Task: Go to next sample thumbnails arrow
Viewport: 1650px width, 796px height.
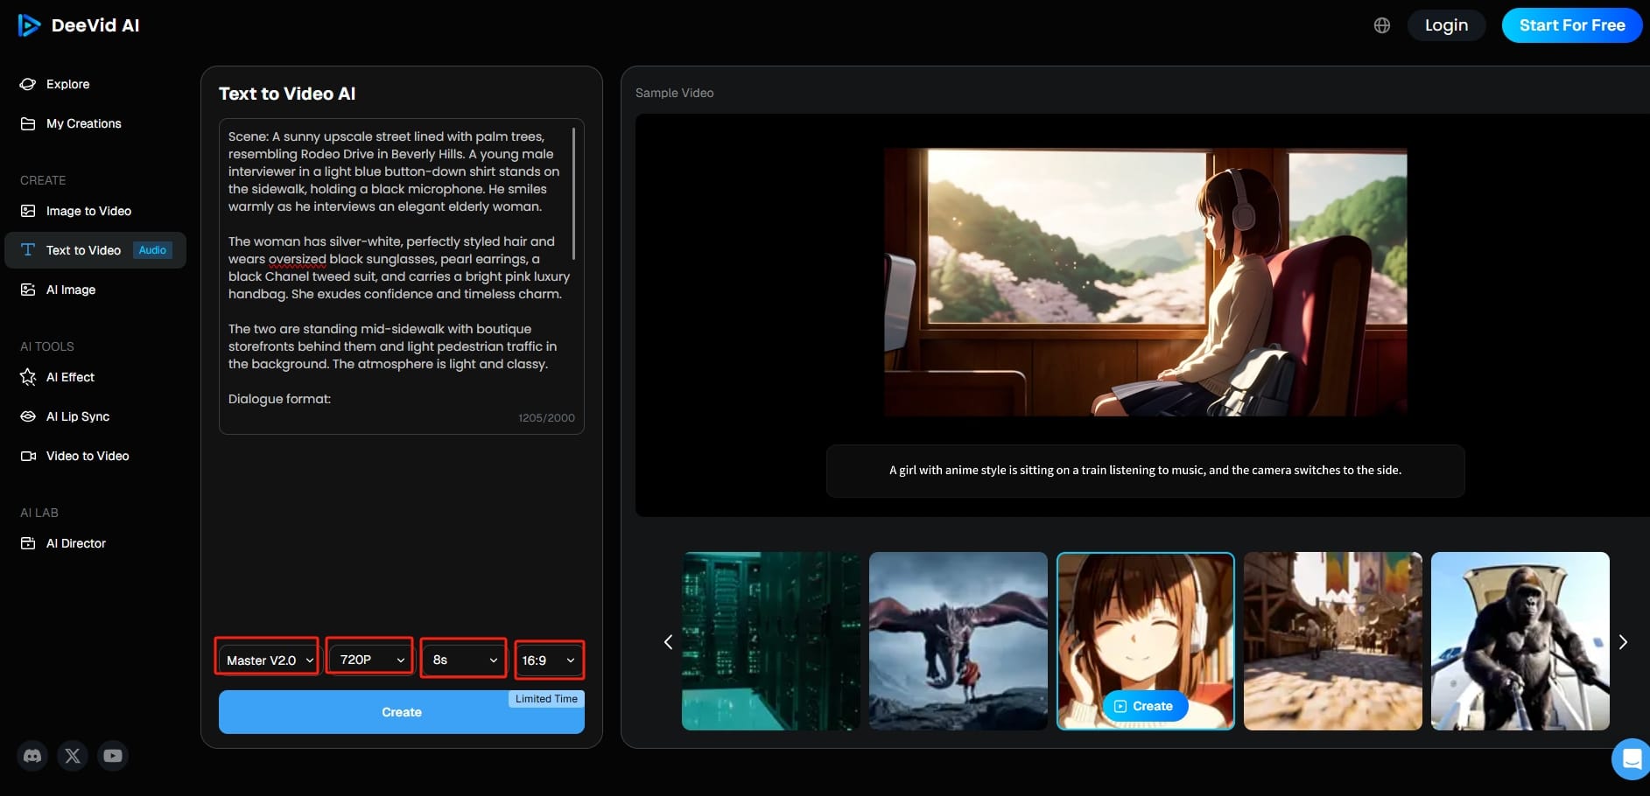Action: point(1623,642)
